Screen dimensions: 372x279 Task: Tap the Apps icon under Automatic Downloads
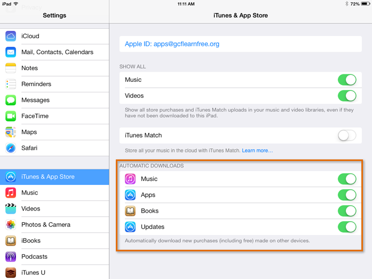(x=130, y=195)
